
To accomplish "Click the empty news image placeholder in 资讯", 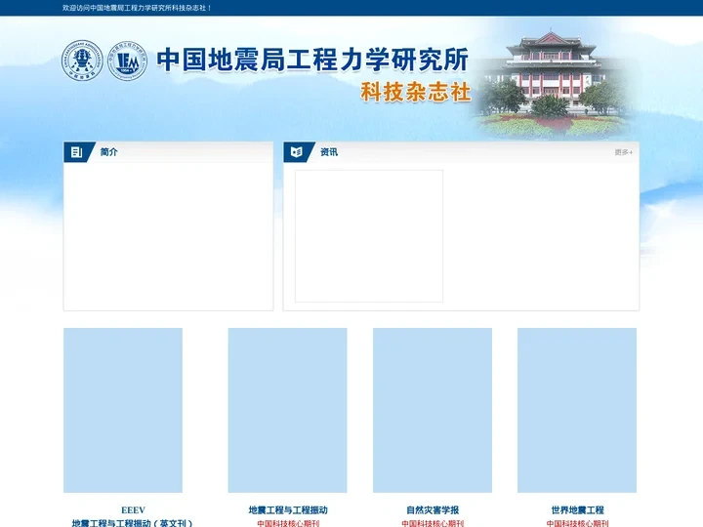I will (x=369, y=236).
